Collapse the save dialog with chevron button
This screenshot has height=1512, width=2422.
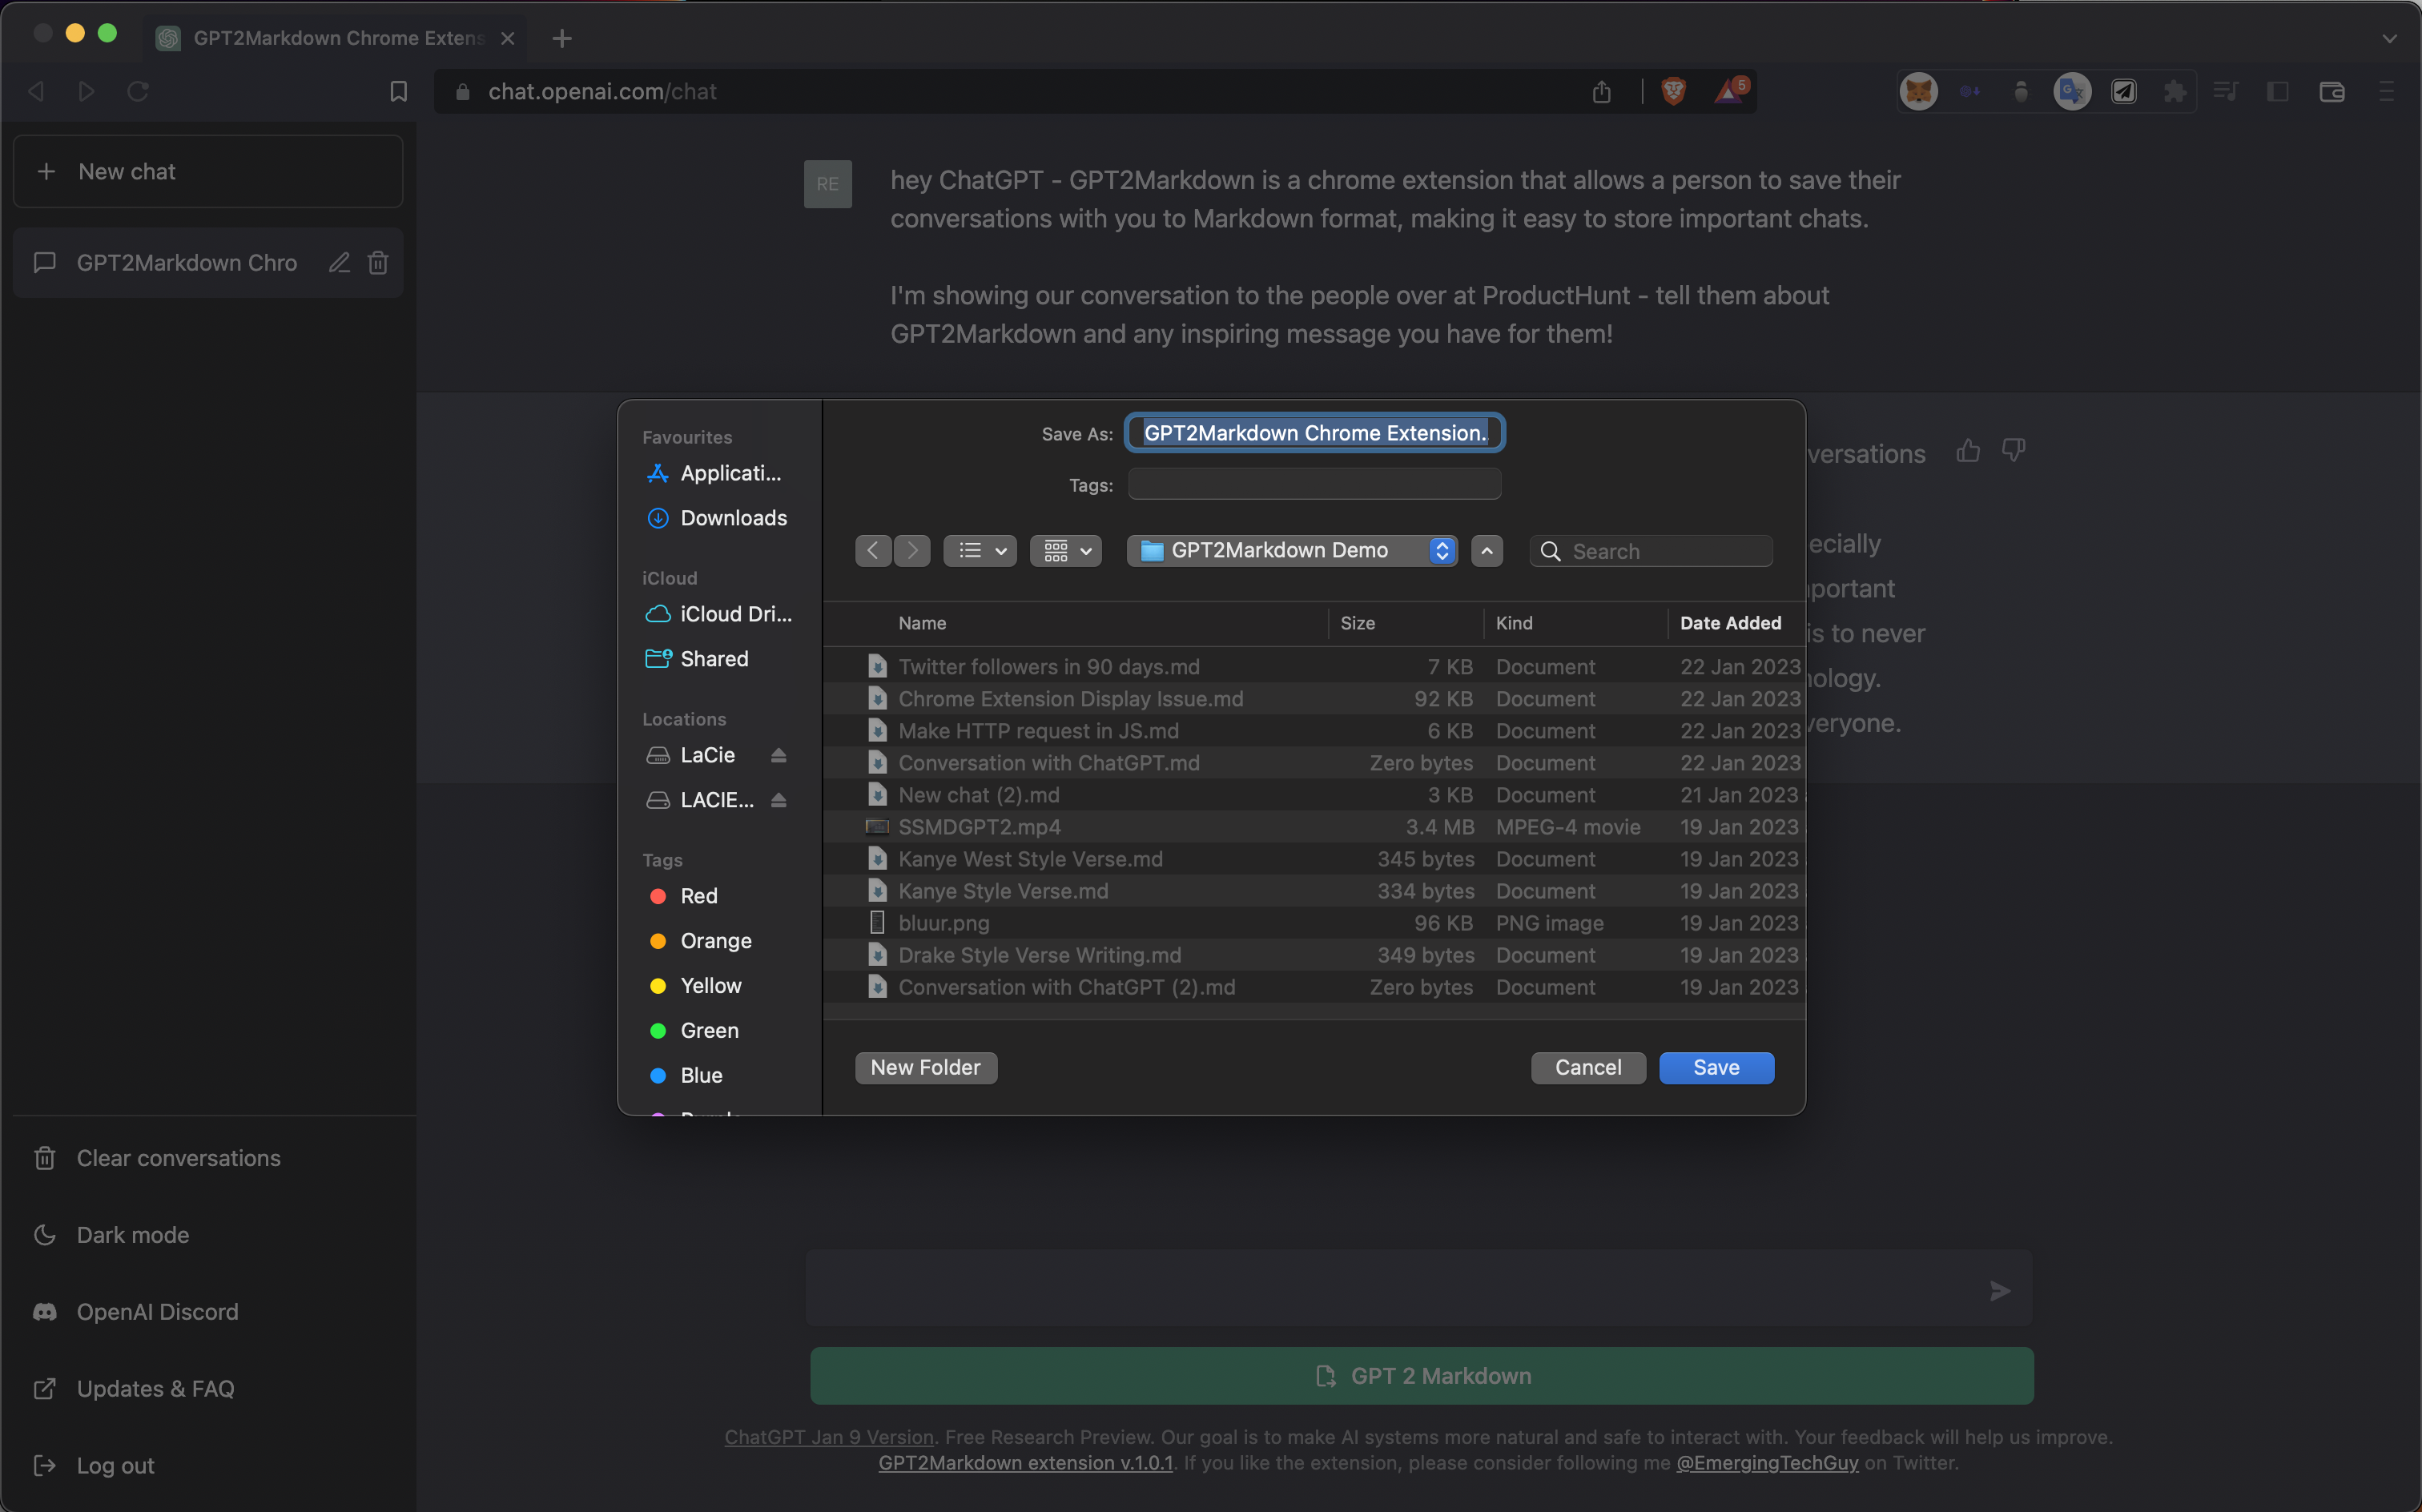click(1486, 551)
